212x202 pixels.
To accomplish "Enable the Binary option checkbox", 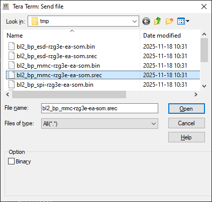I will [11, 161].
